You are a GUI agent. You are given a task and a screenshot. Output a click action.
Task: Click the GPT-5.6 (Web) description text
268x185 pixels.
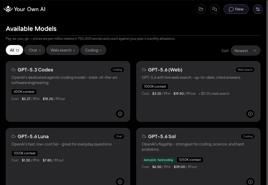pos(192,77)
